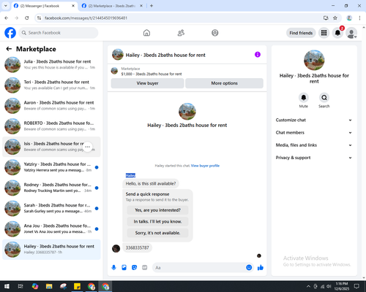Screen dimensions: 366x292
Task: Click the browser address bar URL
Action: (86, 18)
